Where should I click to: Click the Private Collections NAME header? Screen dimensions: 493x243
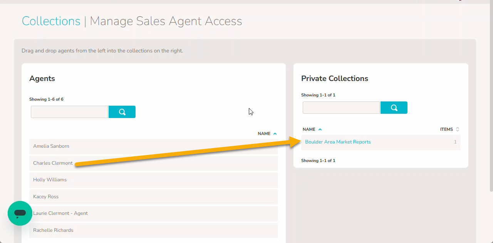(309, 130)
